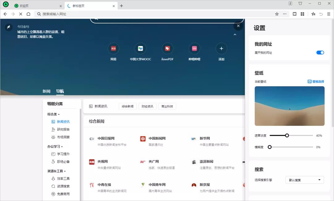Image resolution: width=334 pixels, height=201 pixels.
Task: Launch 中国大学MOOC from quick links
Action: tap(140, 49)
